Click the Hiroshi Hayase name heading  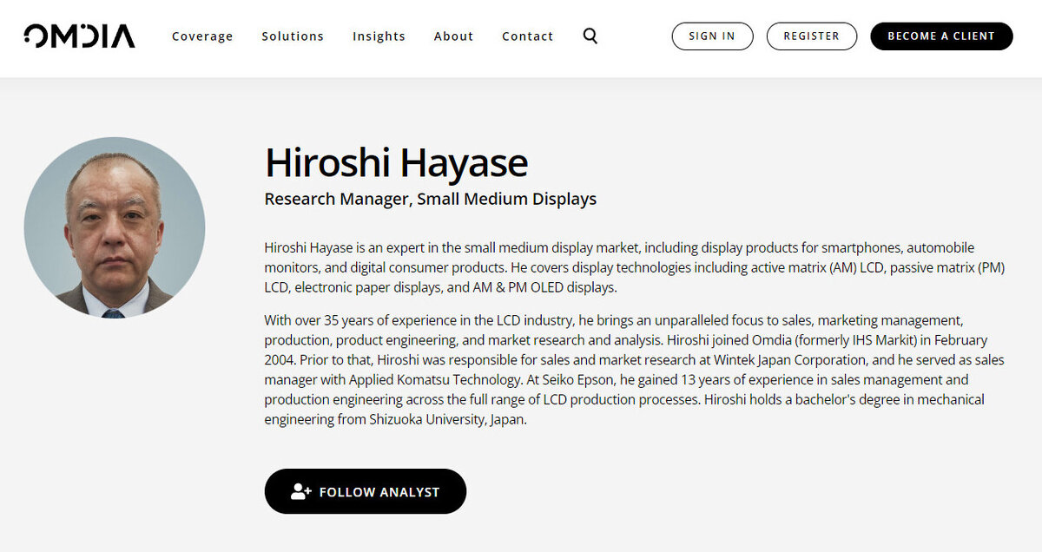pyautogui.click(x=396, y=163)
